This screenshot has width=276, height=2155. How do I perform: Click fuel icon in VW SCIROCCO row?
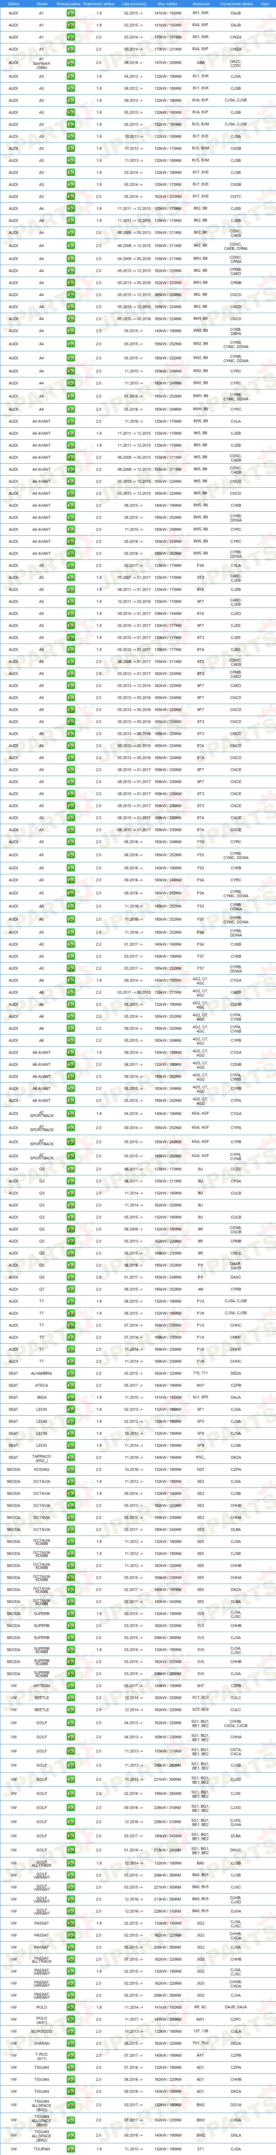pos(71,2032)
